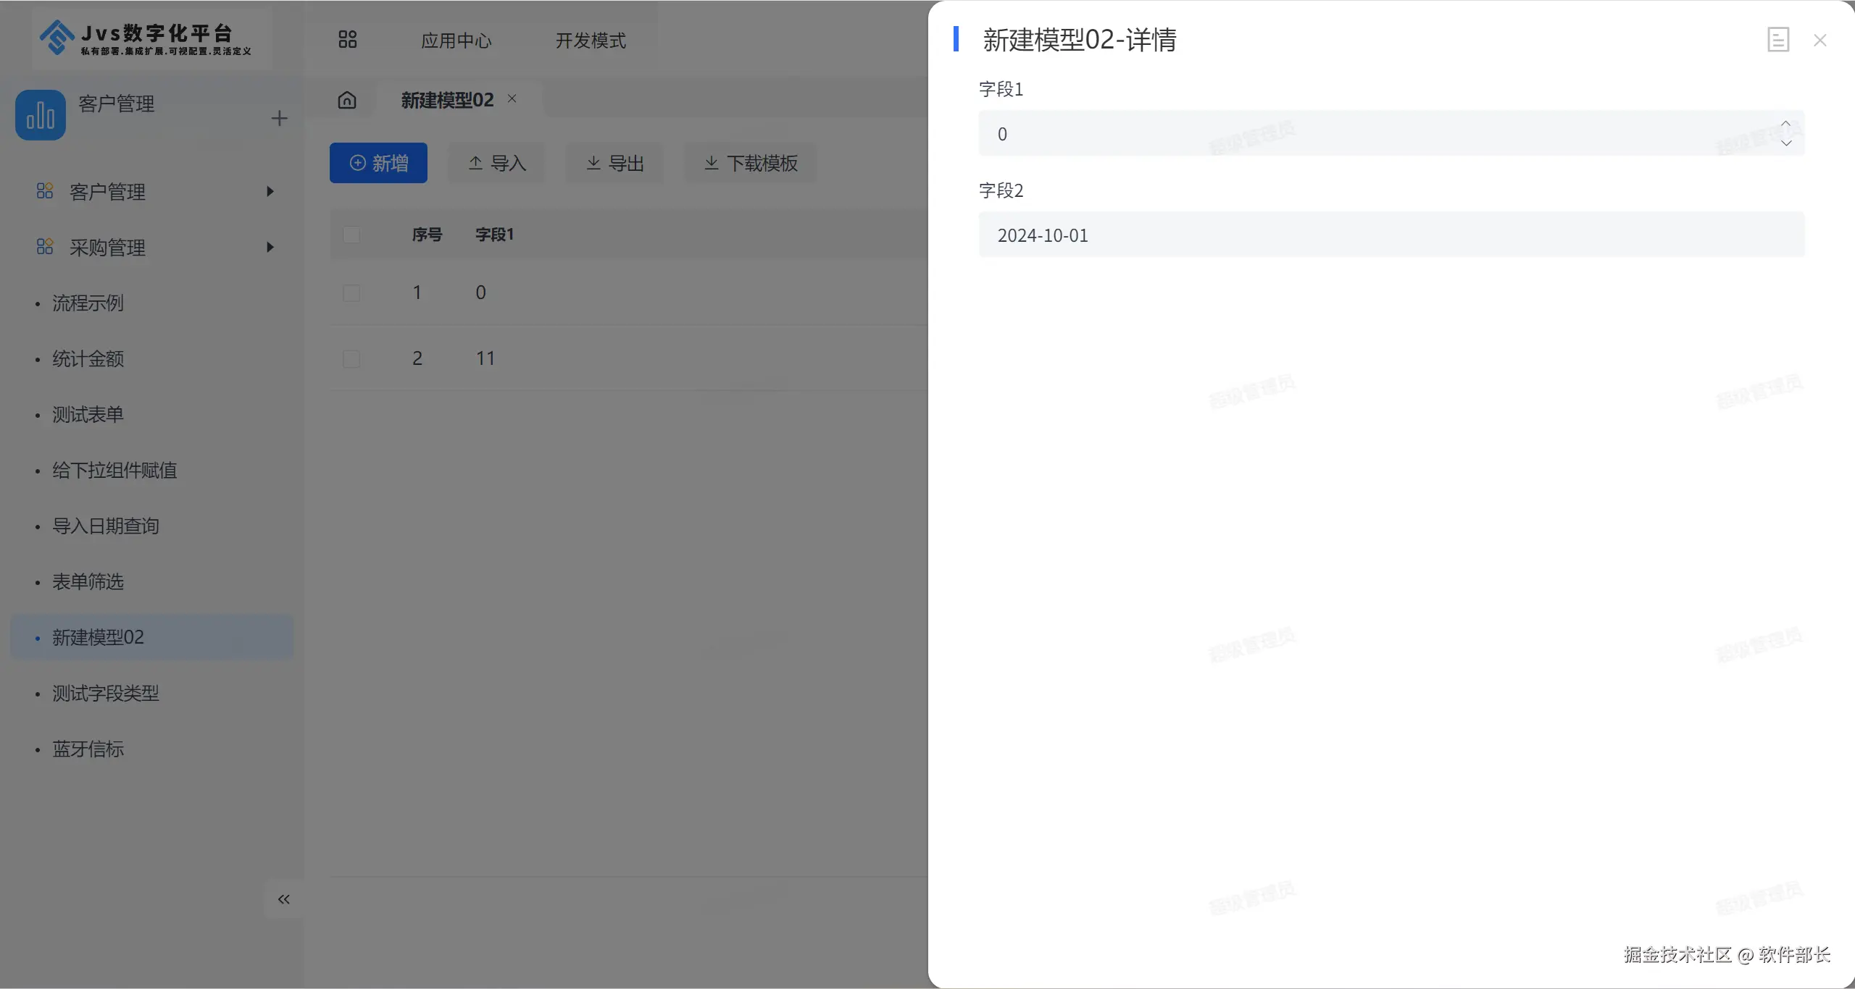The height and width of the screenshot is (989, 1855).
Task: Close the 新建模型02-详情 drawer
Action: pos(1819,41)
